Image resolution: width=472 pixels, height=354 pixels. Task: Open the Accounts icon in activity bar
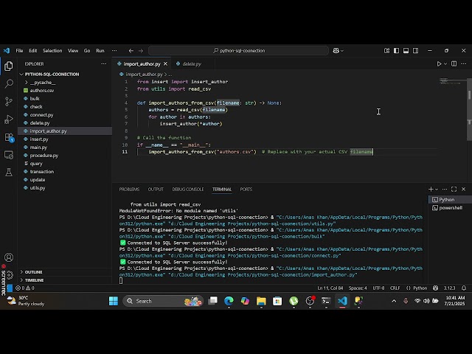point(9,257)
